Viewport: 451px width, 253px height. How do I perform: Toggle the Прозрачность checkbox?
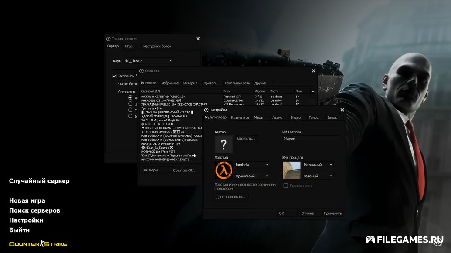(x=285, y=186)
